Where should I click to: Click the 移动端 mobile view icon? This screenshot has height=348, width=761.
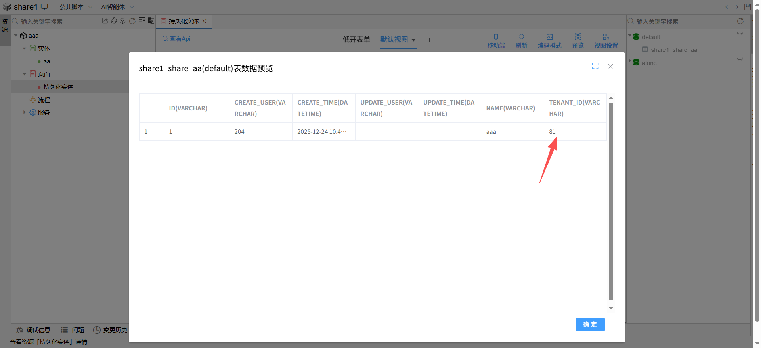496,37
